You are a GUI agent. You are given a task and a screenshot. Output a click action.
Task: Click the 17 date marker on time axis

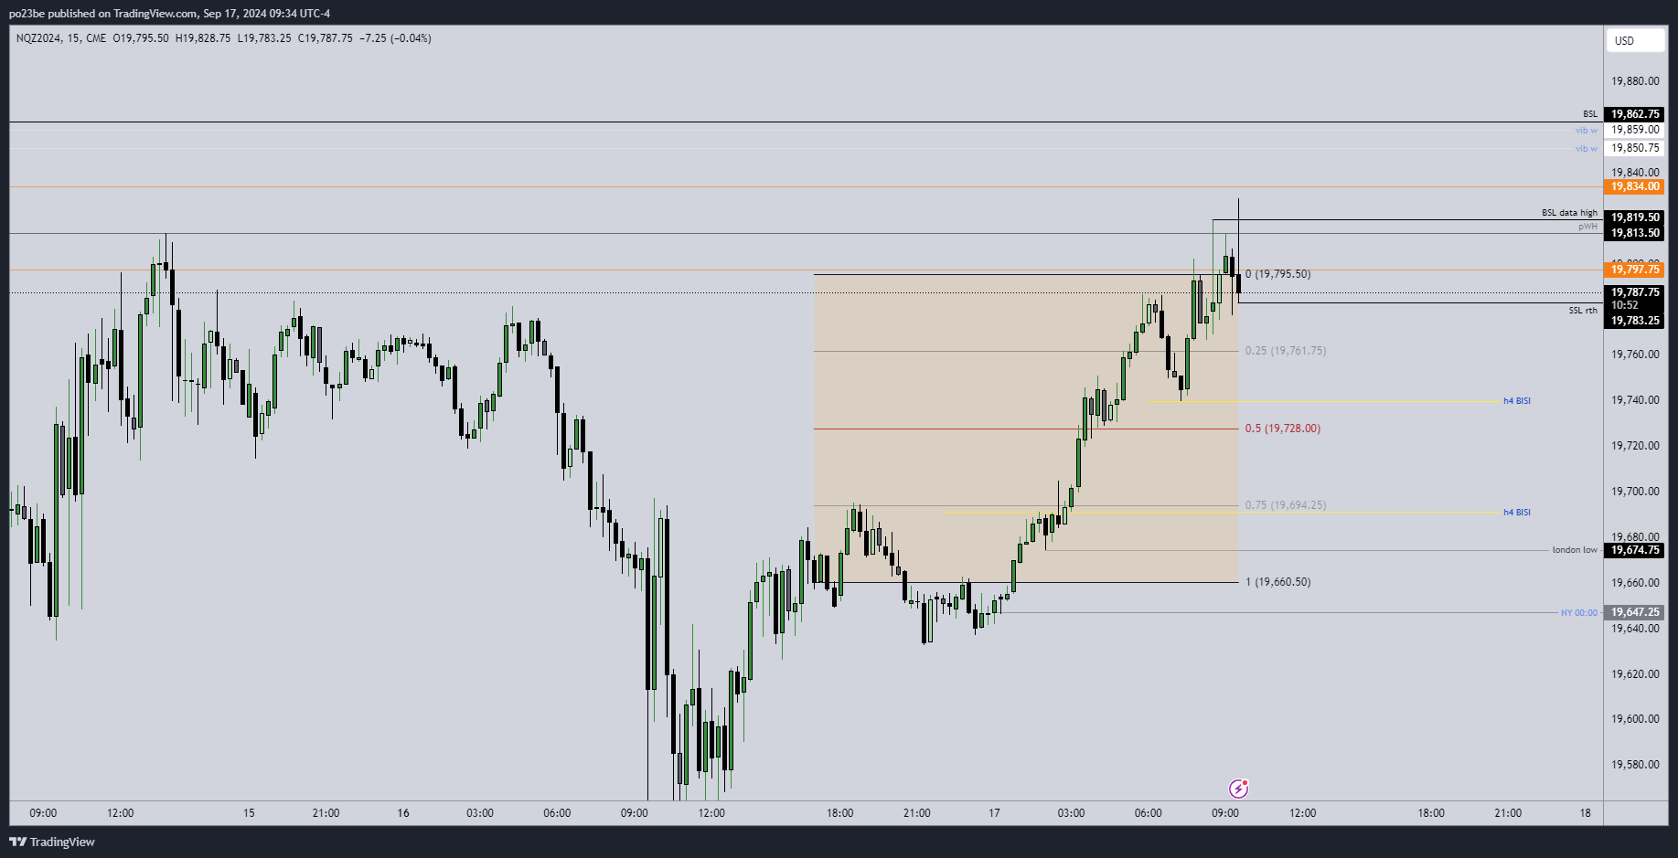pyautogui.click(x=994, y=813)
